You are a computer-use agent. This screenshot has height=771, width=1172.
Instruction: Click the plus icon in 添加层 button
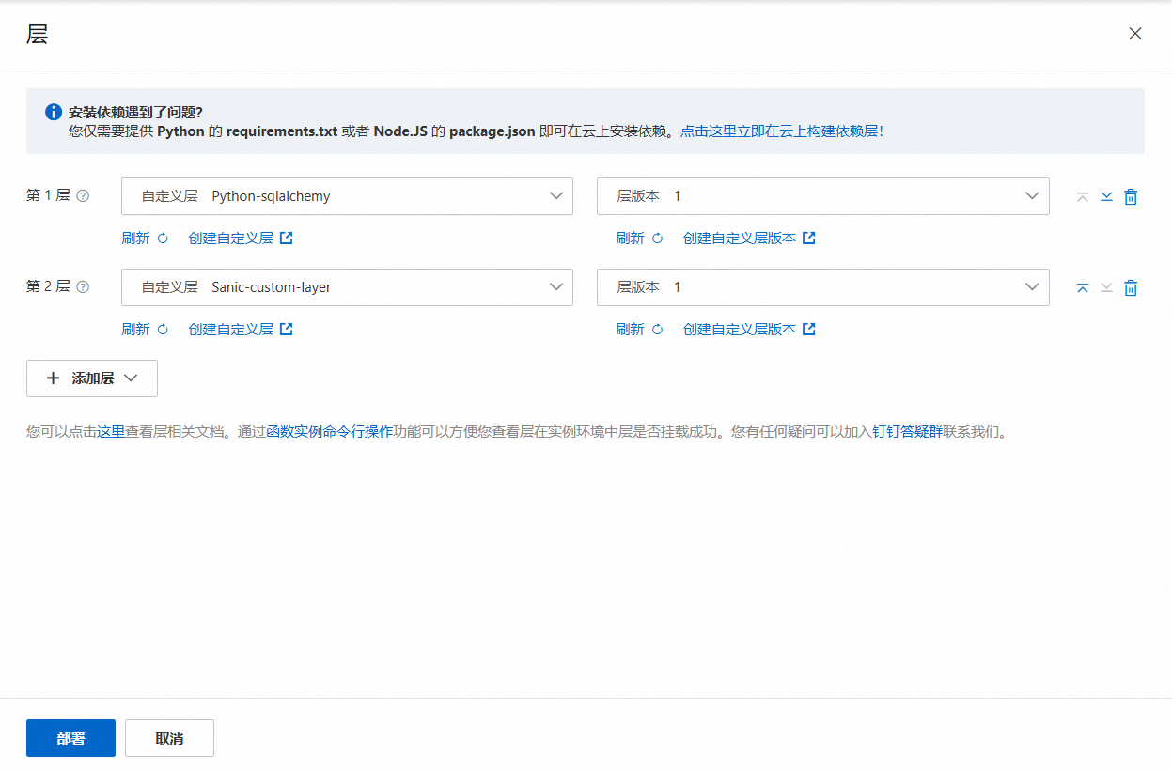(x=53, y=378)
